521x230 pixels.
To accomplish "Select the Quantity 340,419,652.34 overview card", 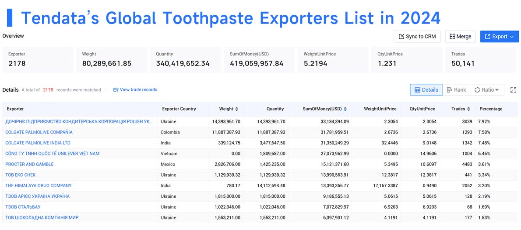I will coord(185,60).
